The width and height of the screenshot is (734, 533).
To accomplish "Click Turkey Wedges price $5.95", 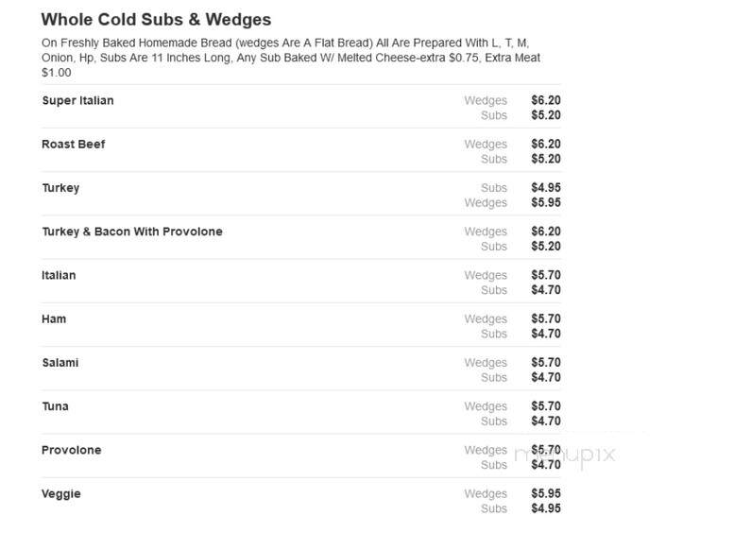I will click(x=546, y=202).
